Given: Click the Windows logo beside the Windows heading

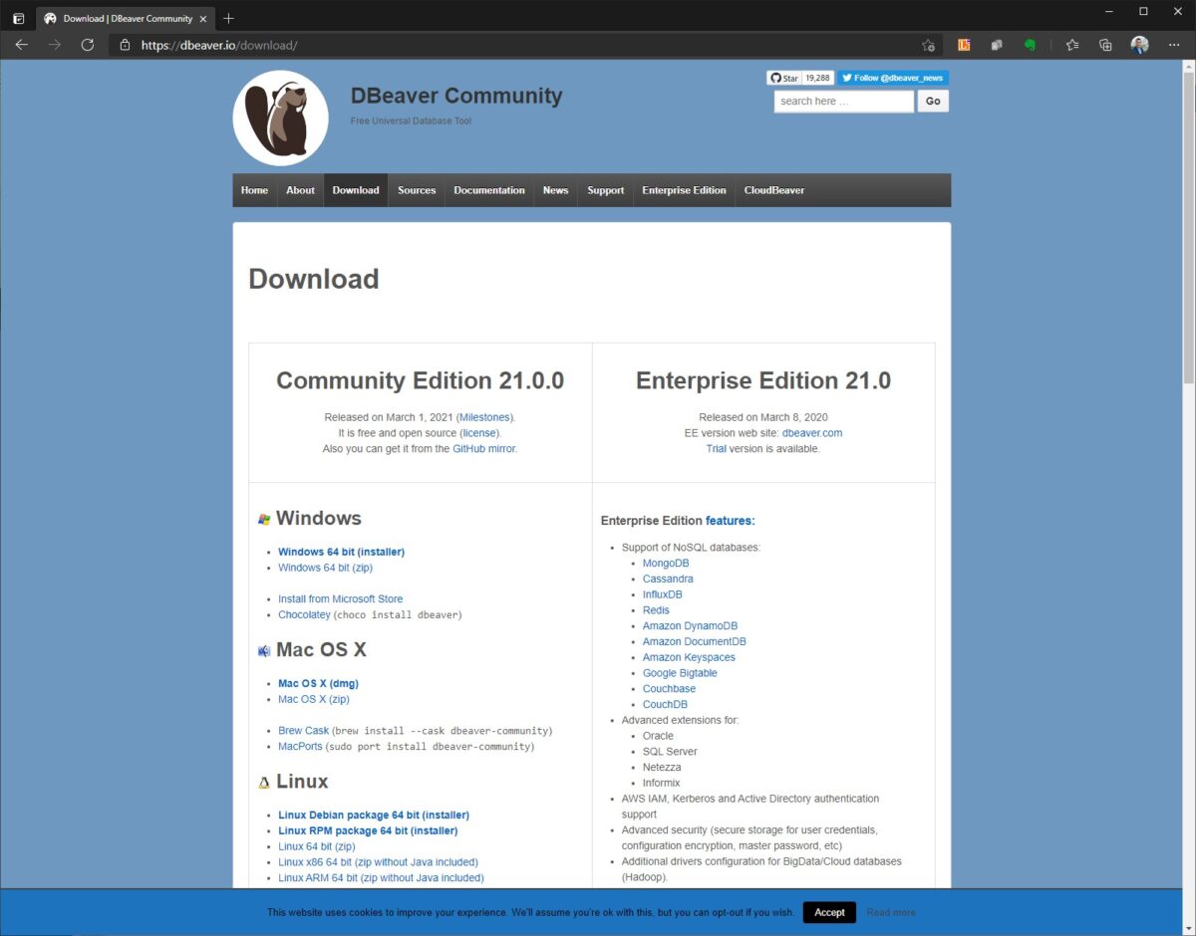Looking at the screenshot, I should pos(264,519).
